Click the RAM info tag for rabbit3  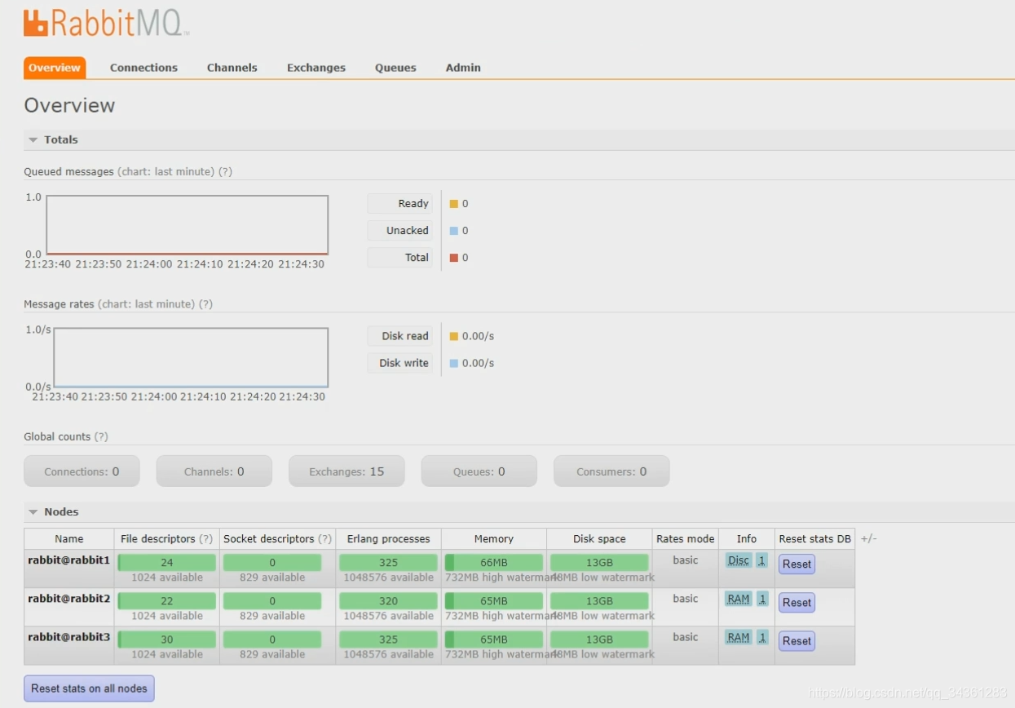click(739, 637)
